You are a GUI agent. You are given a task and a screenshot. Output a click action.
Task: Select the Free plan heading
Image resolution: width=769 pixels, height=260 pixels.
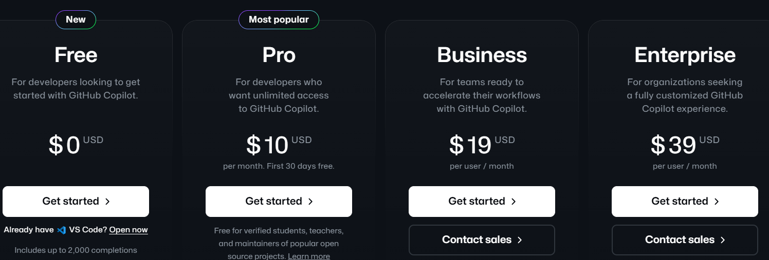76,55
